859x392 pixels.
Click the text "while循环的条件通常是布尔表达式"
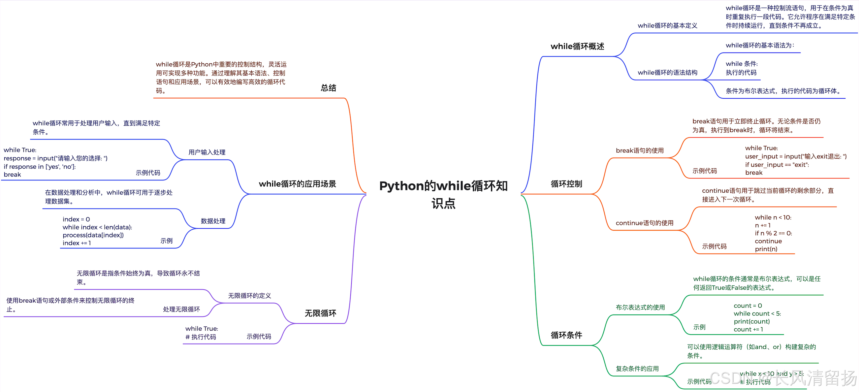click(x=757, y=283)
